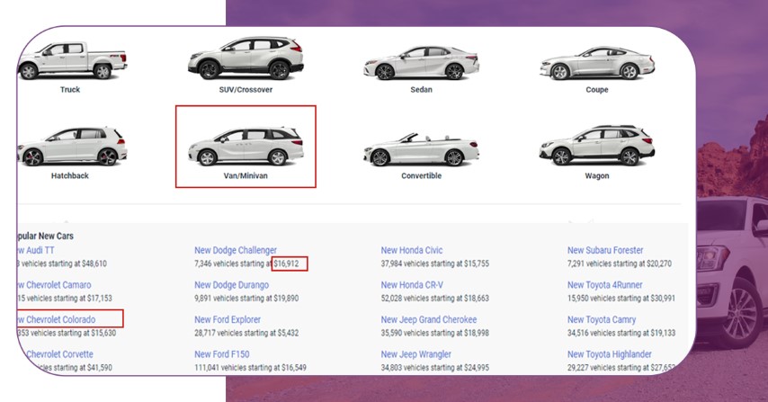Click the Truck label

point(70,90)
